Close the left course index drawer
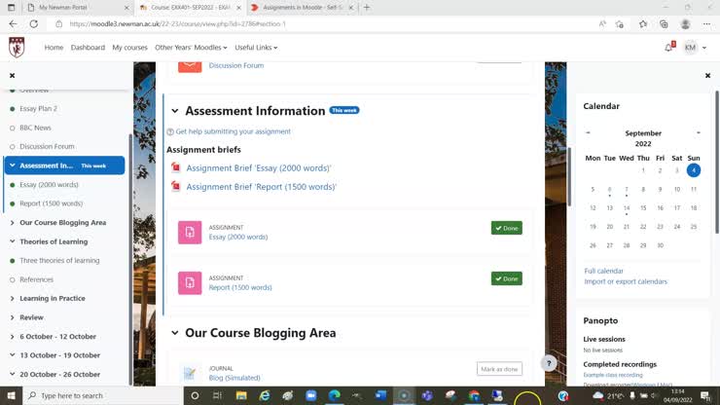Viewport: 720px width, 405px height. click(x=13, y=75)
